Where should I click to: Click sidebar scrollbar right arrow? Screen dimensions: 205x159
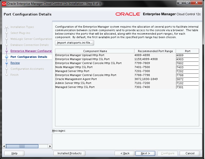tap(50, 146)
